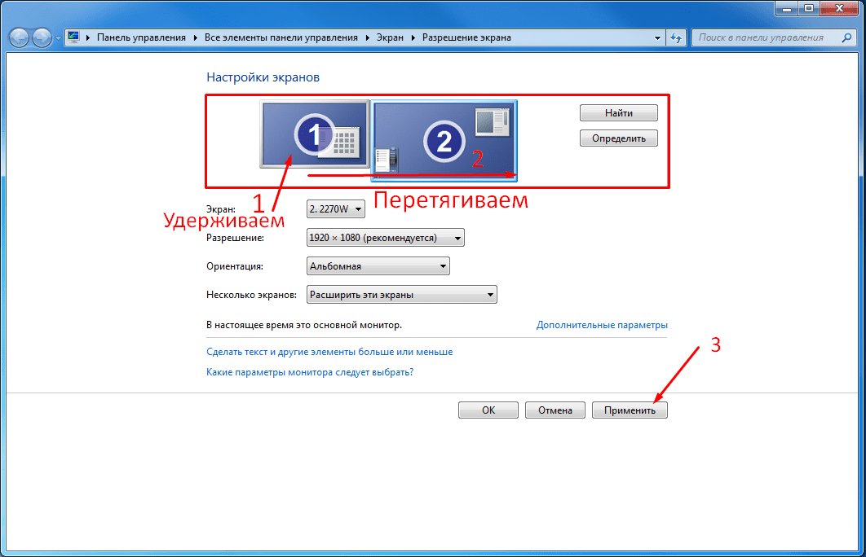Click the 'Применить' button
Screen dimensions: 866x557
coord(630,410)
